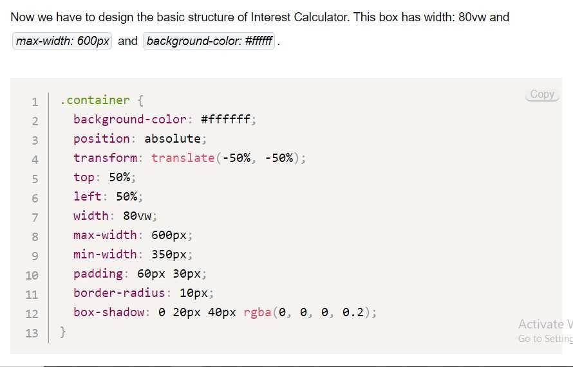Click the '#ffffff' color value on line 2

pyautogui.click(x=227, y=120)
